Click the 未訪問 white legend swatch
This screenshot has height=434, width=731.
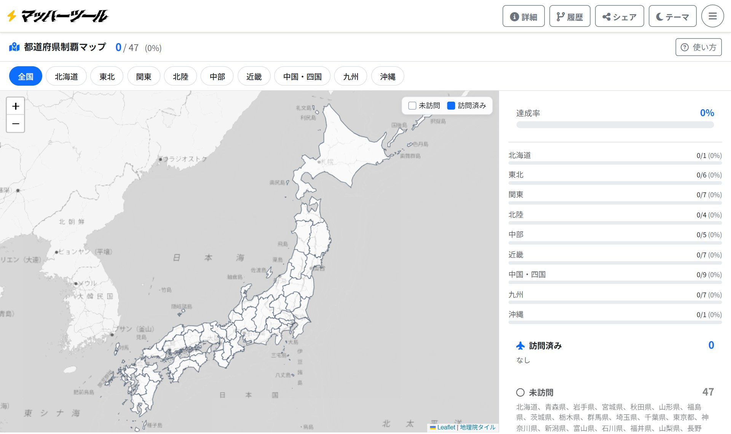[x=412, y=106]
